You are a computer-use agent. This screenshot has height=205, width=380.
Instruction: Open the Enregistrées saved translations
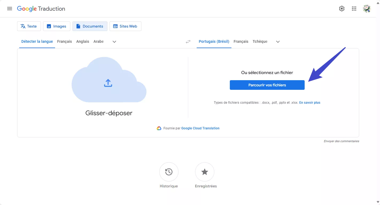pyautogui.click(x=204, y=172)
